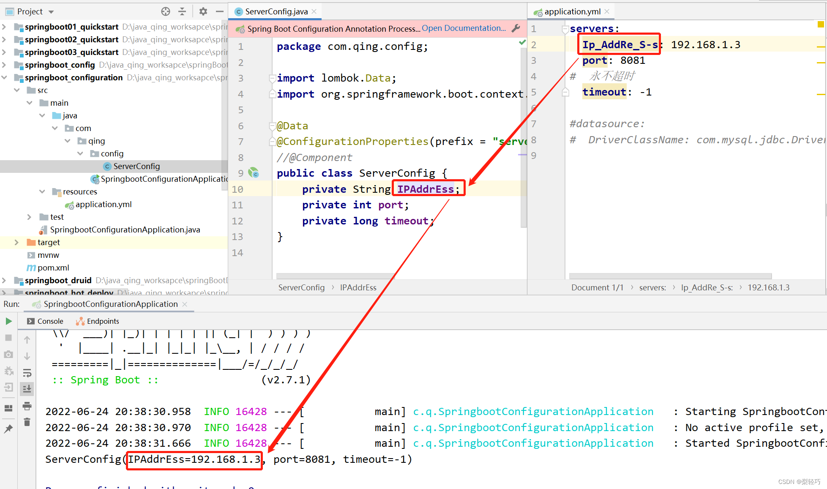The width and height of the screenshot is (827, 489).
Task: Click the Spring bean gutter icon
Action: tap(254, 173)
